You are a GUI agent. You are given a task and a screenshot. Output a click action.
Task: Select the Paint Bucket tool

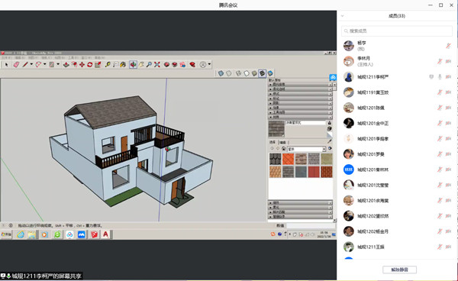pos(123,65)
